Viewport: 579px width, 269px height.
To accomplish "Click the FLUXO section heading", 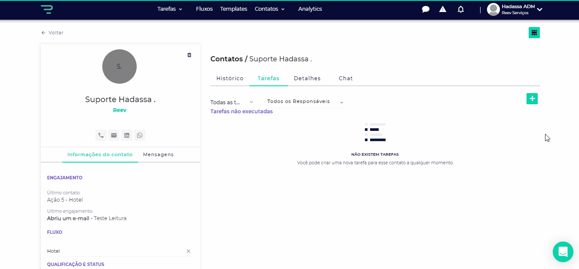I will (x=55, y=232).
